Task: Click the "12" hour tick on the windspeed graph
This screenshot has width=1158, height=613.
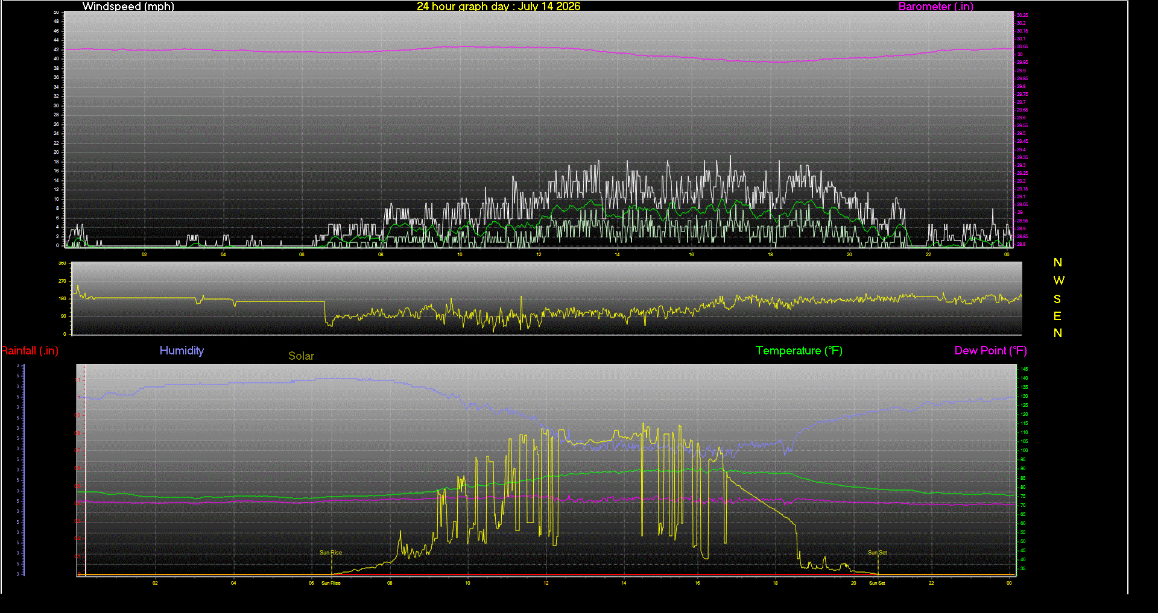Action: [x=539, y=254]
